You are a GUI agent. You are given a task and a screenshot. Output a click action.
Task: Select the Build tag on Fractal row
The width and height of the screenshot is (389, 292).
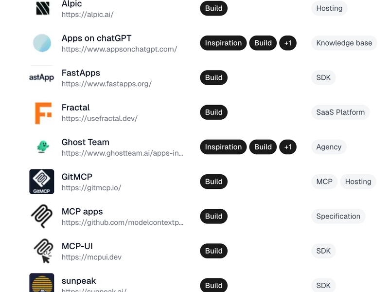click(214, 112)
